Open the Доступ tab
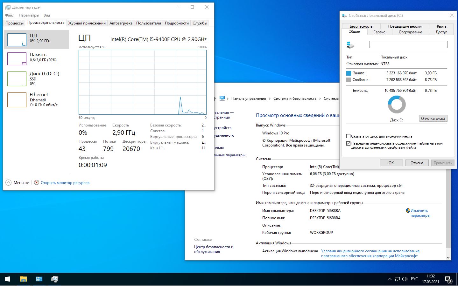Image resolution: width=458 pixels, height=286 pixels. click(441, 32)
